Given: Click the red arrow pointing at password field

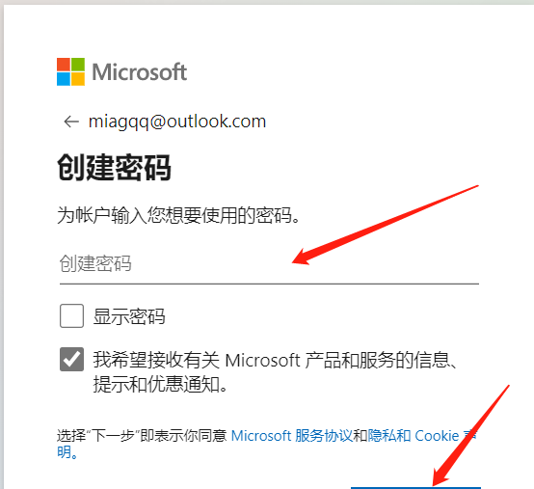Looking at the screenshot, I should [x=386, y=225].
